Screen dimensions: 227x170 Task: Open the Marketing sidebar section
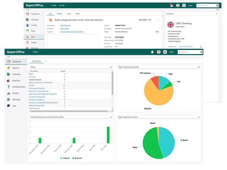tap(16, 100)
